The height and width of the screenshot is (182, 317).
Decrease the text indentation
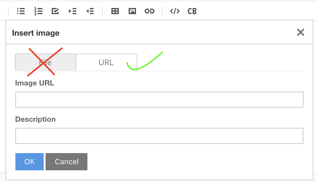[x=90, y=11]
